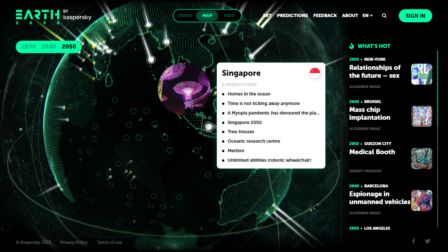Open "Singapore 2050" prediction
This screenshot has height=252, width=448.
pos(245,122)
